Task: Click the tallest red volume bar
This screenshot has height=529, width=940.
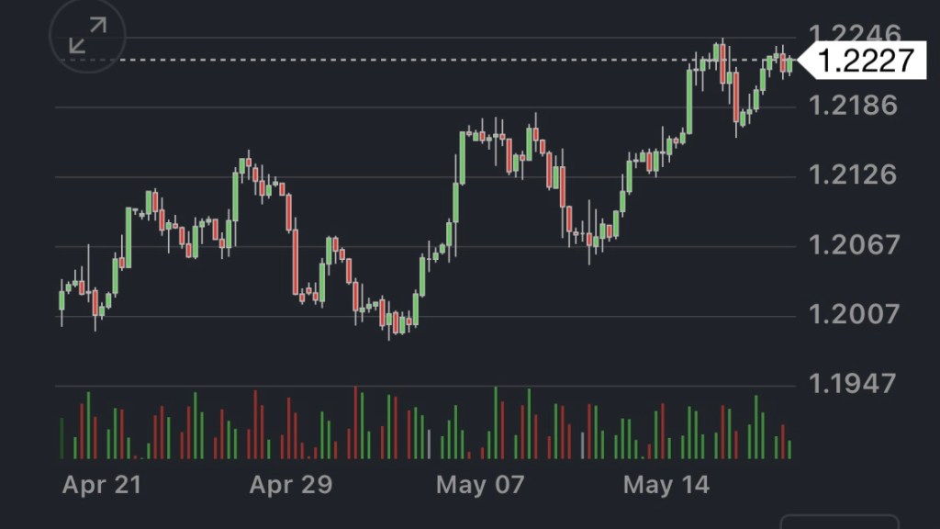Action: click(355, 423)
